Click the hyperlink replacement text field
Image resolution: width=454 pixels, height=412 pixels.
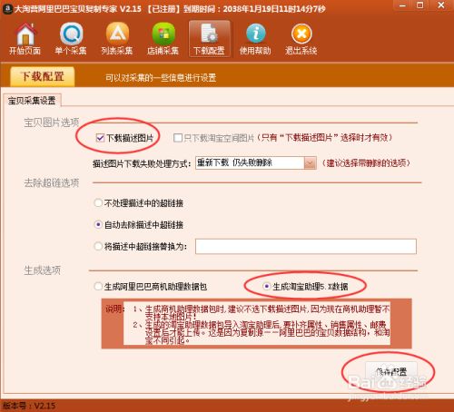click(306, 246)
